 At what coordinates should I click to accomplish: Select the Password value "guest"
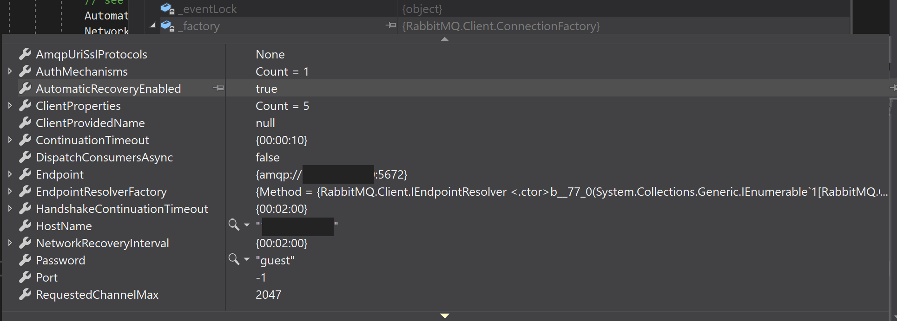coord(275,260)
